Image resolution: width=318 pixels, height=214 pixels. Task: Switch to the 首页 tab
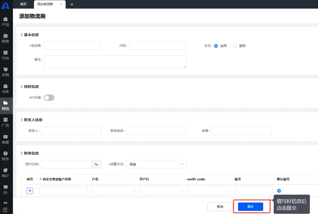pos(23,4)
